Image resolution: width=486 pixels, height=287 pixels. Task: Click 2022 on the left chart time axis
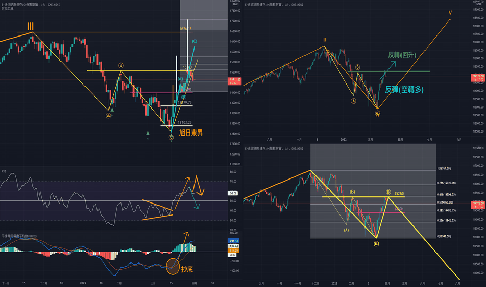[83, 283]
